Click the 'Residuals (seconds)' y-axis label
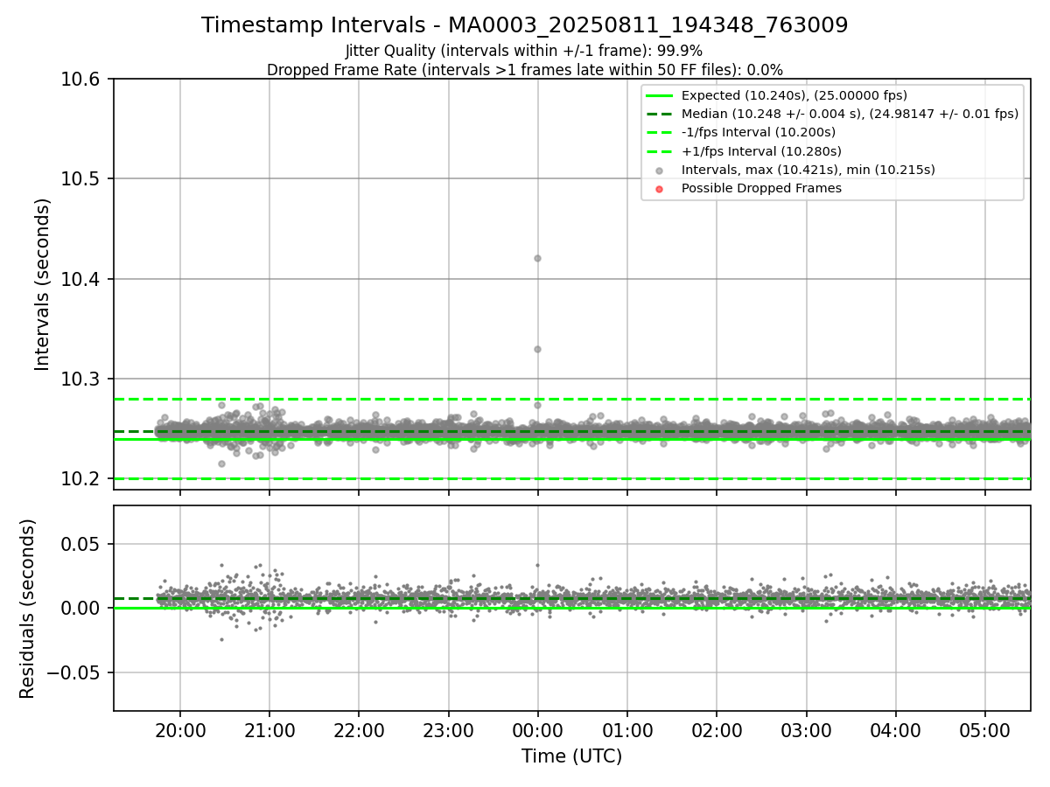Screen dimensions: 1050x787 (27, 609)
